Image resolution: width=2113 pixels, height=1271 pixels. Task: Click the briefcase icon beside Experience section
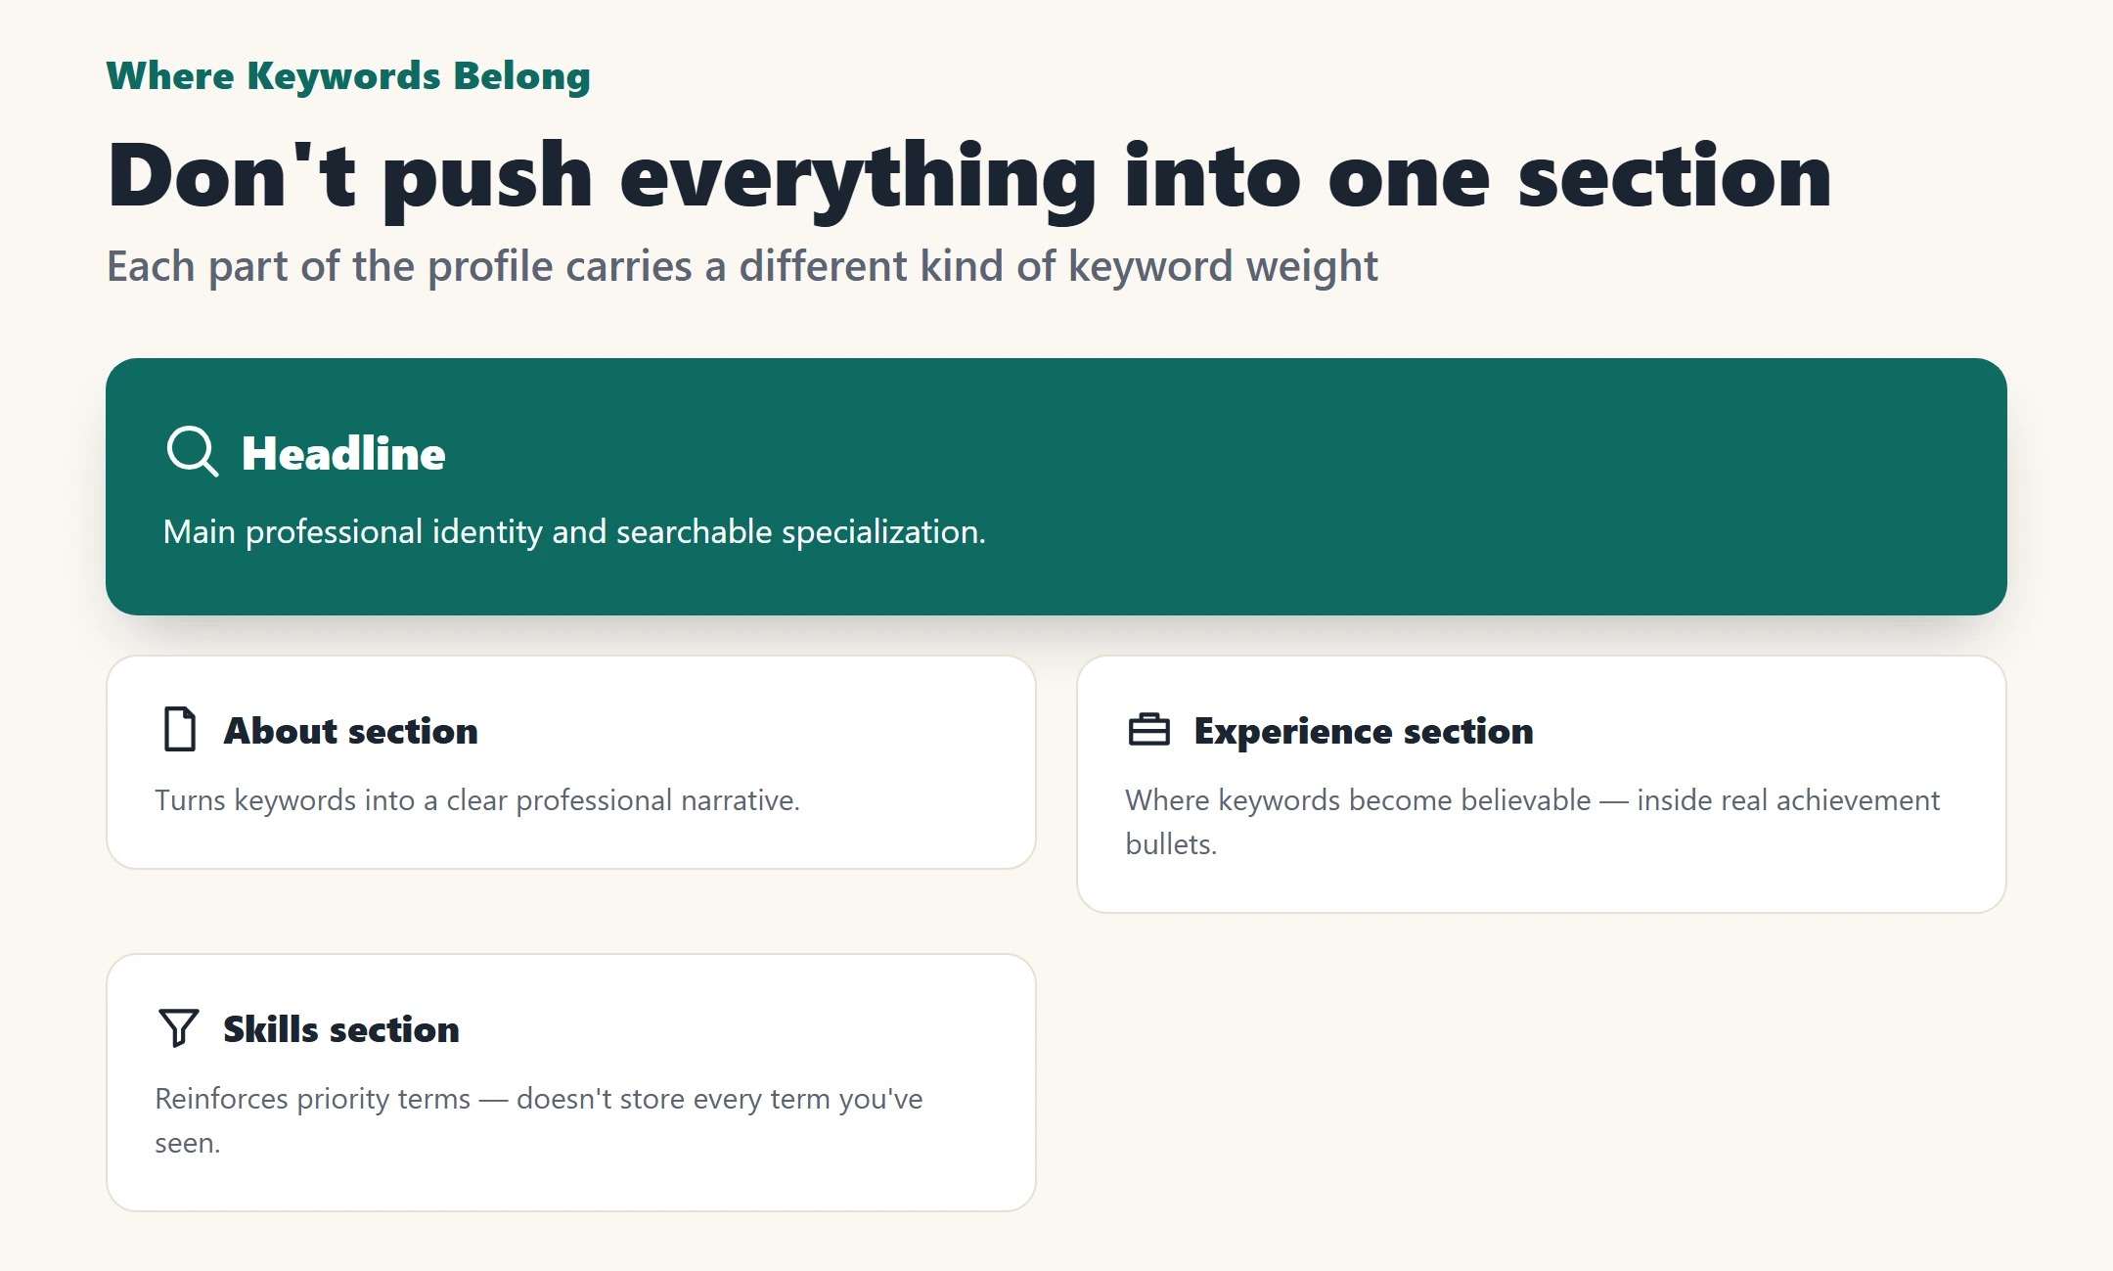coord(1149,730)
